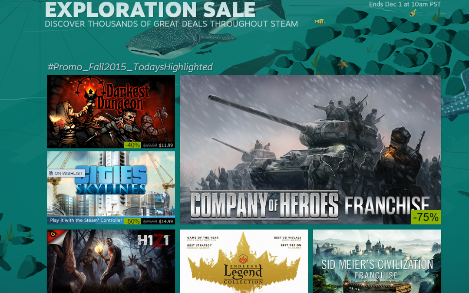
Task: Open the H1Z1 game tile
Action: 111,261
